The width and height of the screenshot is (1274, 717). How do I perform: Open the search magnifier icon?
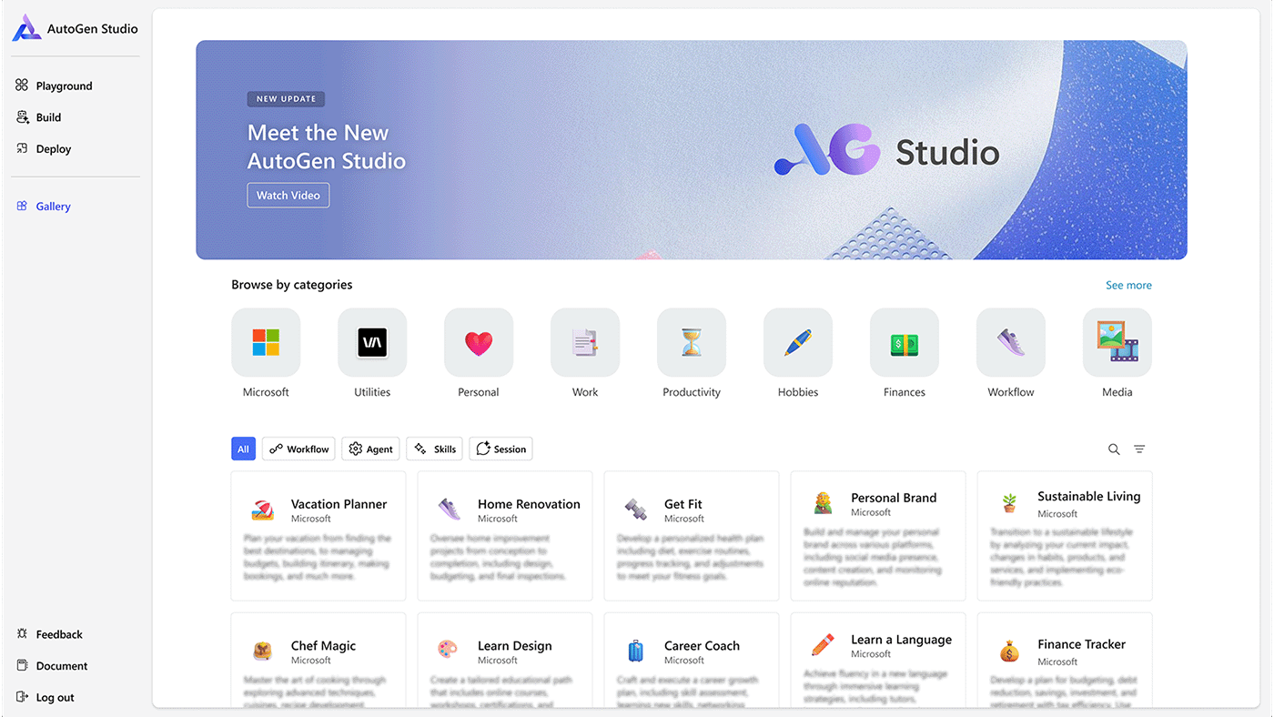coord(1114,449)
